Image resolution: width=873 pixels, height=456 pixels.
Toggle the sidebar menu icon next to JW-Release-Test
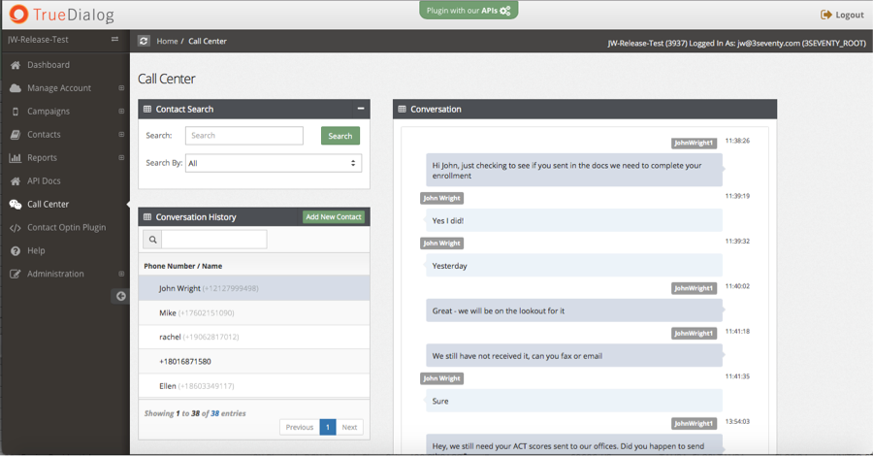[x=114, y=40]
